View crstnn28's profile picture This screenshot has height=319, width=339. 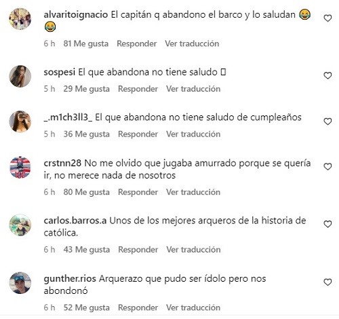(20, 168)
